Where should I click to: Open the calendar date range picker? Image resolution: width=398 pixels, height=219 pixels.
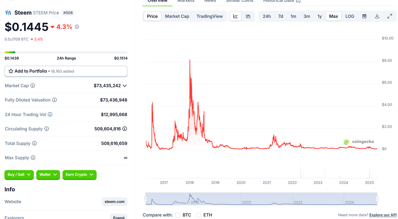tap(364, 16)
